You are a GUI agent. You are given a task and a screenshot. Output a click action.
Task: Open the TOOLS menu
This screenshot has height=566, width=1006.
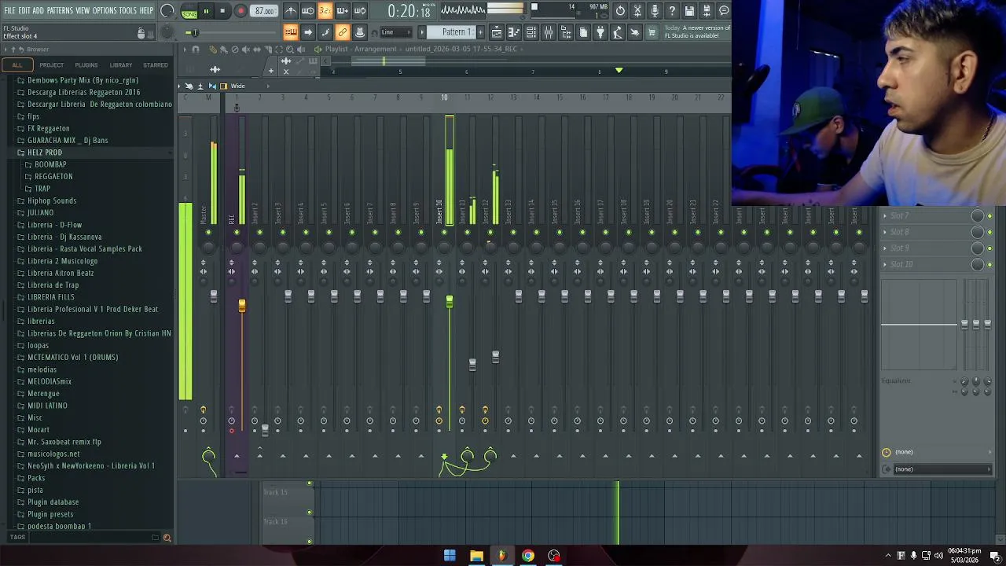coord(127,10)
